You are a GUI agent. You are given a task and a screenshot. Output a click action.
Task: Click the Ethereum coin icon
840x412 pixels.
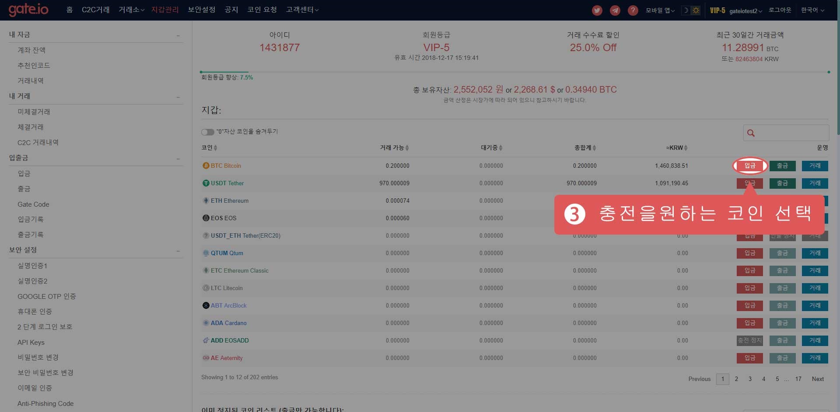[x=206, y=201]
